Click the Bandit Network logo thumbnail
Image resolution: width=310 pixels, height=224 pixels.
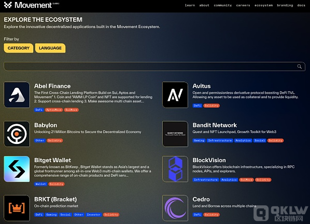click(x=175, y=134)
